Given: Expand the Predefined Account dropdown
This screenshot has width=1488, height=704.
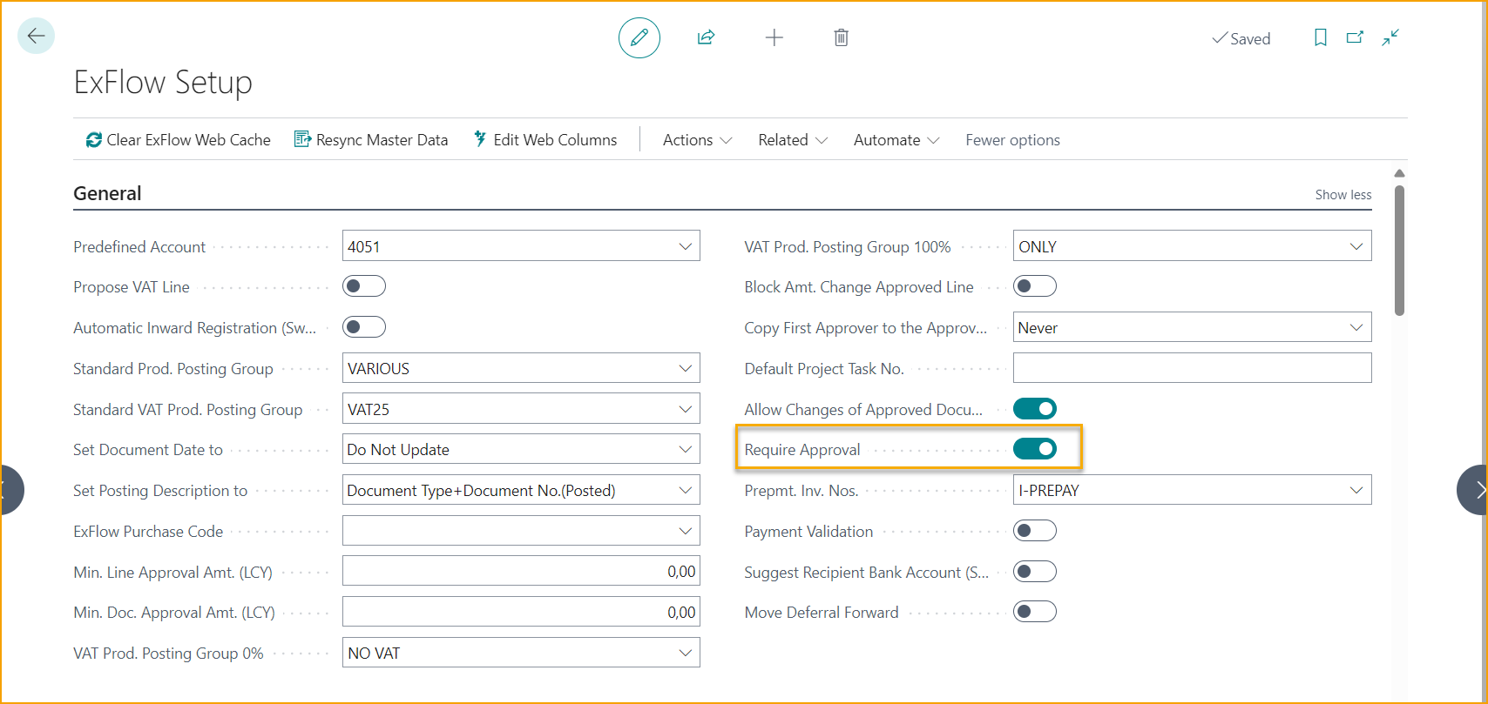Looking at the screenshot, I should pyautogui.click(x=685, y=246).
